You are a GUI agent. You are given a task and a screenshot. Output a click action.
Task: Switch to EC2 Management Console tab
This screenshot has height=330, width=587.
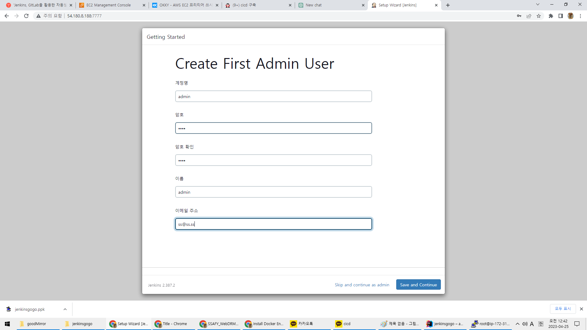[x=109, y=5]
